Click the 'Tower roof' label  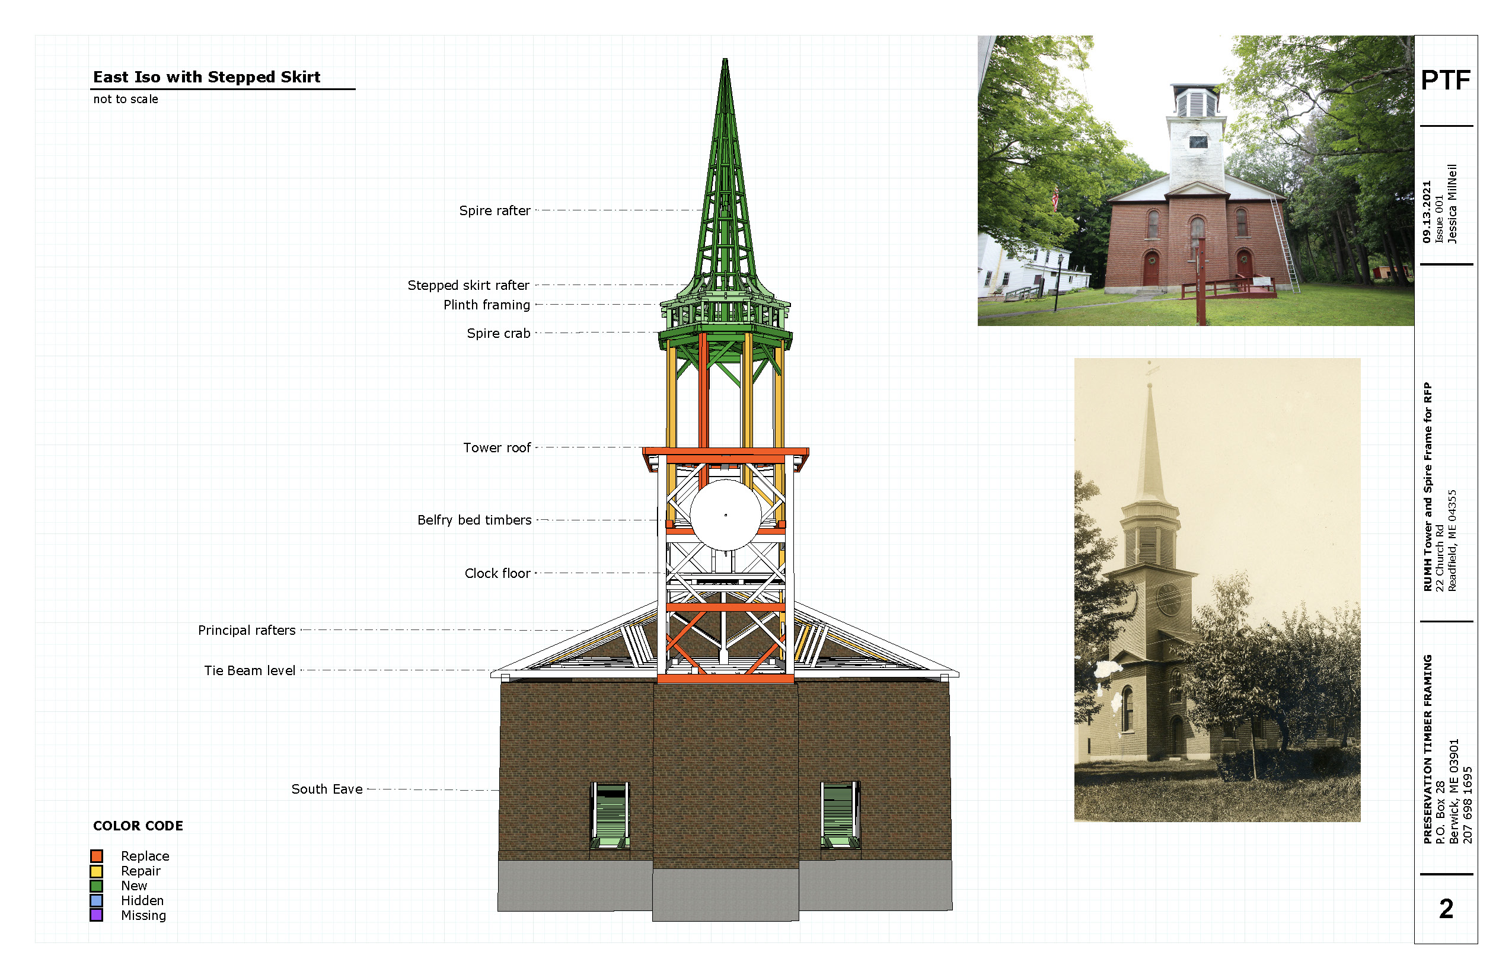(497, 448)
